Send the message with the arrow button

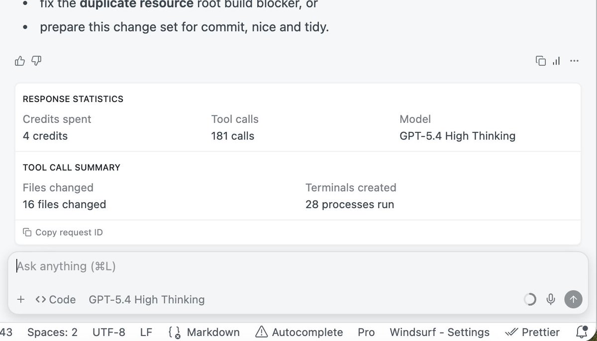point(573,299)
